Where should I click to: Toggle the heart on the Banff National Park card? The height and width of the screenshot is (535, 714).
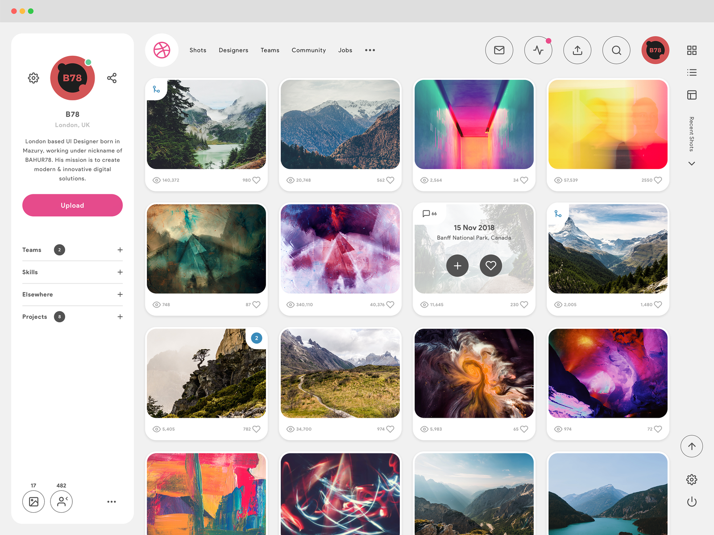pyautogui.click(x=491, y=266)
